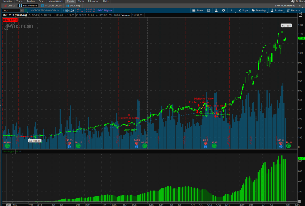Click the MICRON TECHNOLOGY IN company name
This screenshot has width=305, height=206.
45,11
